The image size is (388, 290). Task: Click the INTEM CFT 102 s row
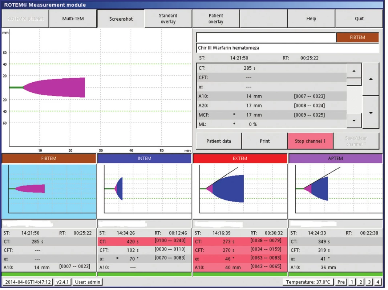click(x=145, y=250)
